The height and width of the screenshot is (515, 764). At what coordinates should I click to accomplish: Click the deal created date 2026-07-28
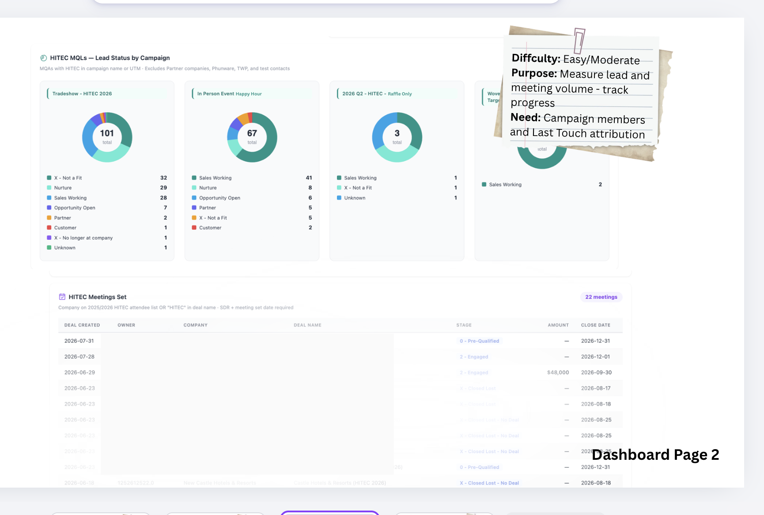point(79,357)
